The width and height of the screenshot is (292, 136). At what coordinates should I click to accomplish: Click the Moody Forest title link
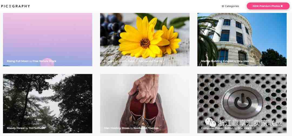point(16,128)
